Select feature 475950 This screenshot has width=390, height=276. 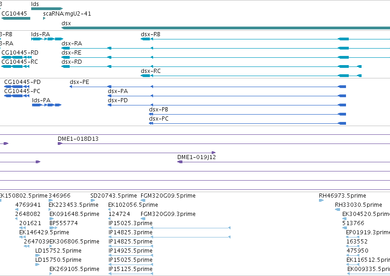click(x=353, y=255)
